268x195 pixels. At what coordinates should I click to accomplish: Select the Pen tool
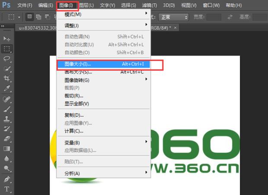coord(7,179)
